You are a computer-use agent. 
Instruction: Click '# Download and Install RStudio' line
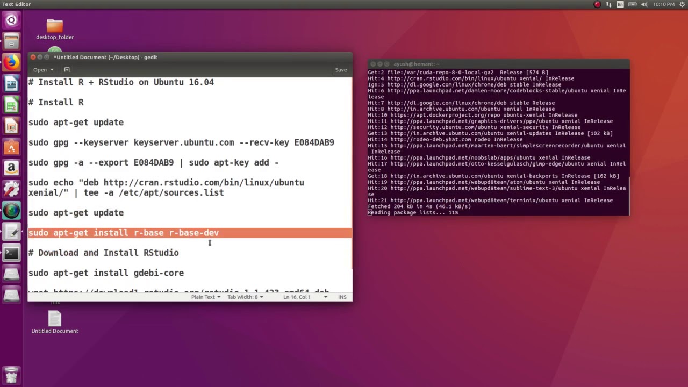point(103,253)
